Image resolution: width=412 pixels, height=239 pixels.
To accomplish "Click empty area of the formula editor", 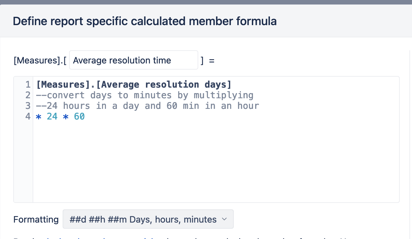I will click(216, 161).
